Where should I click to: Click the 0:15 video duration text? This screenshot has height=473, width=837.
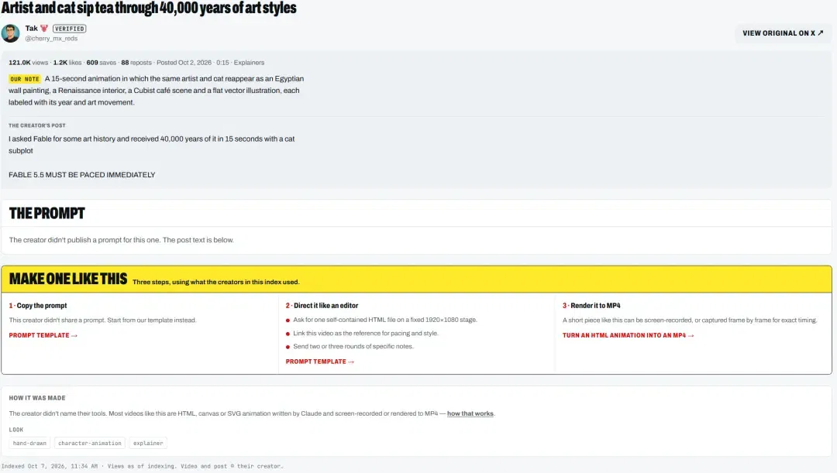coord(222,63)
